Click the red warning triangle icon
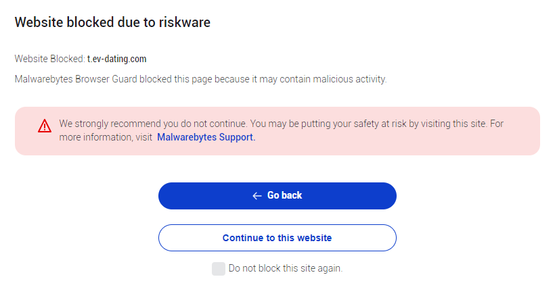 coord(45,126)
